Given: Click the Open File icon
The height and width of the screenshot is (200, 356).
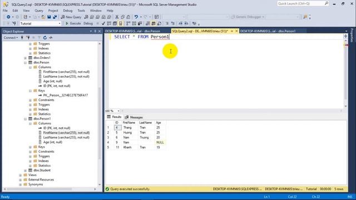Looking at the screenshot, I should 43,17.
